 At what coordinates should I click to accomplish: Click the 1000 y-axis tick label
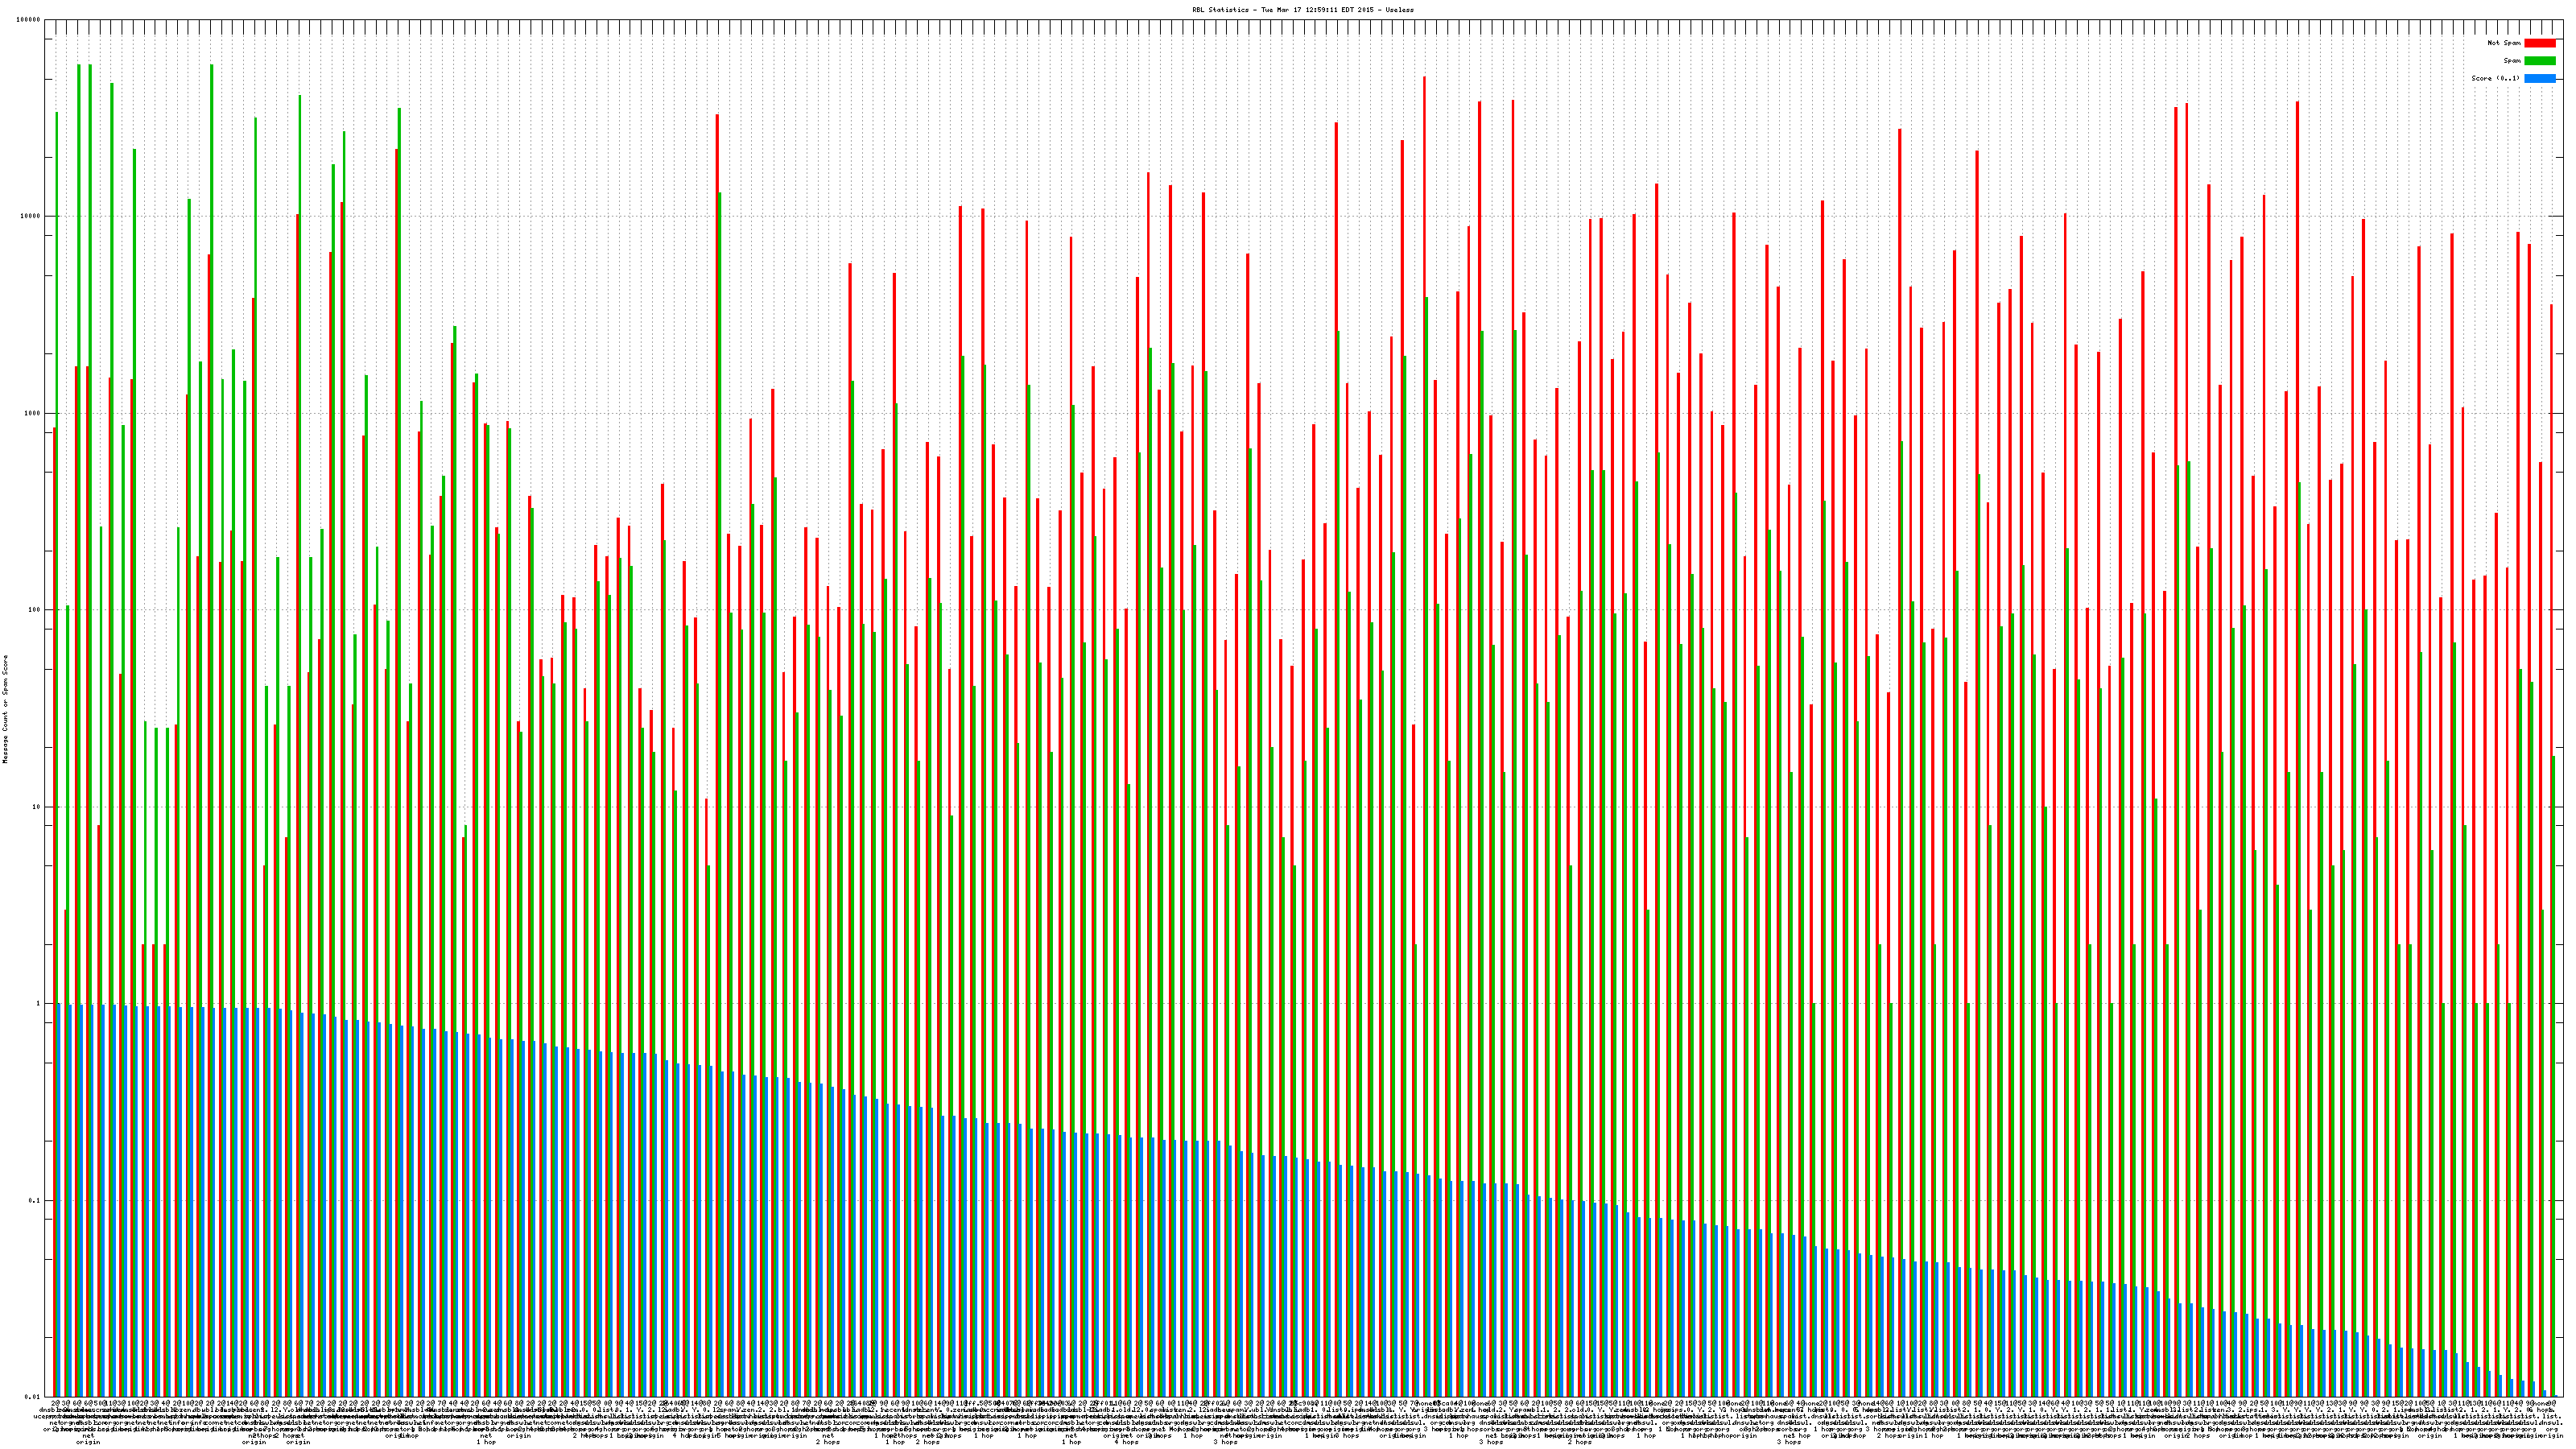(x=33, y=413)
